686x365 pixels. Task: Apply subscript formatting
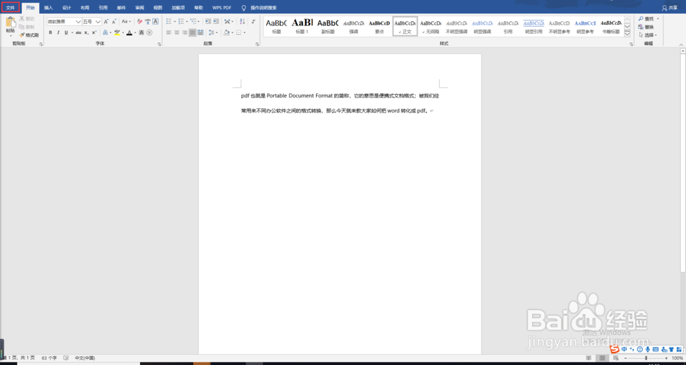click(x=86, y=32)
